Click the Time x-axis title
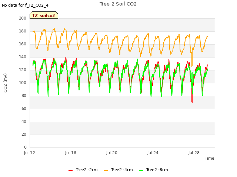237x177 pixels. tap(210, 158)
